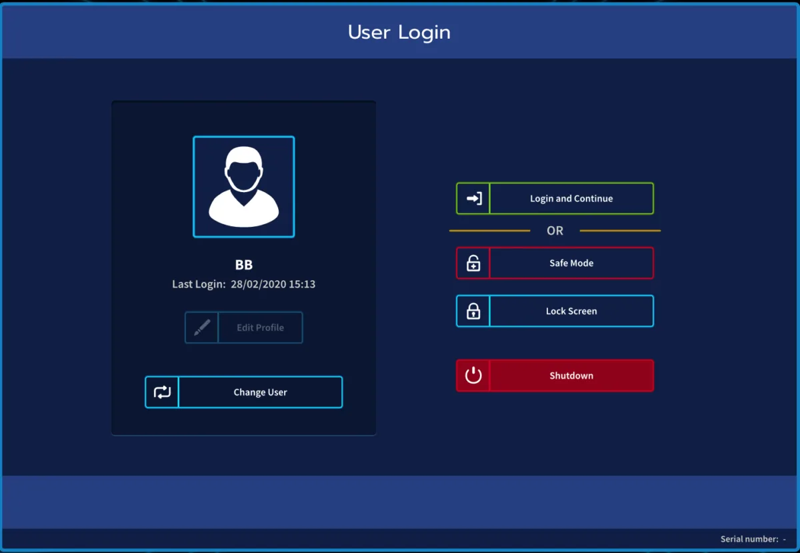Choose the Lock Screen button

(x=555, y=312)
